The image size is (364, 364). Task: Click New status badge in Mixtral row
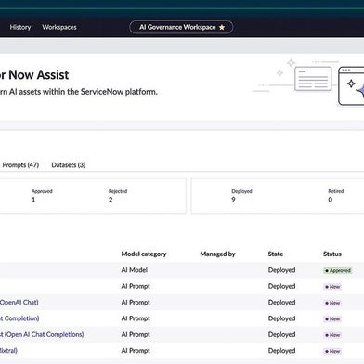[x=332, y=351]
